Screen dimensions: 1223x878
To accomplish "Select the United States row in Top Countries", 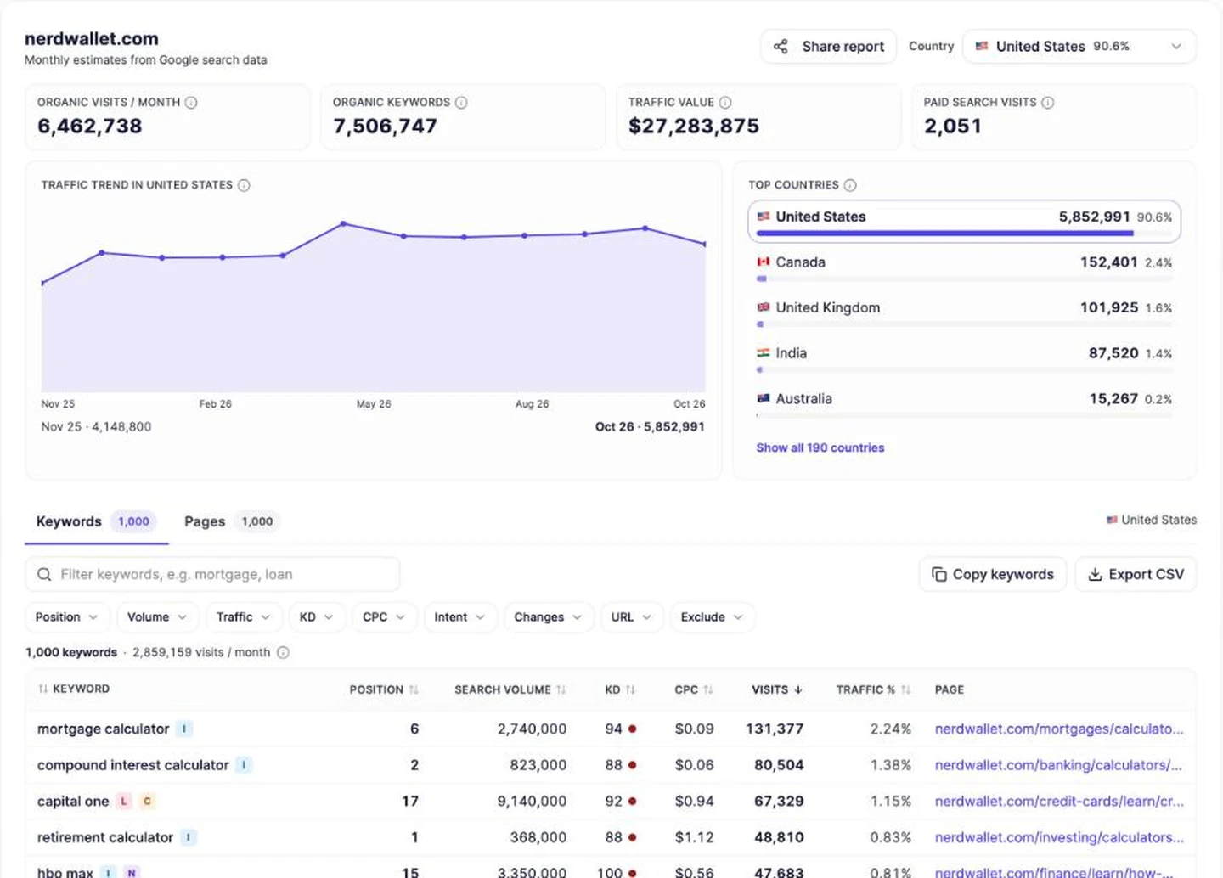I will 964,221.
